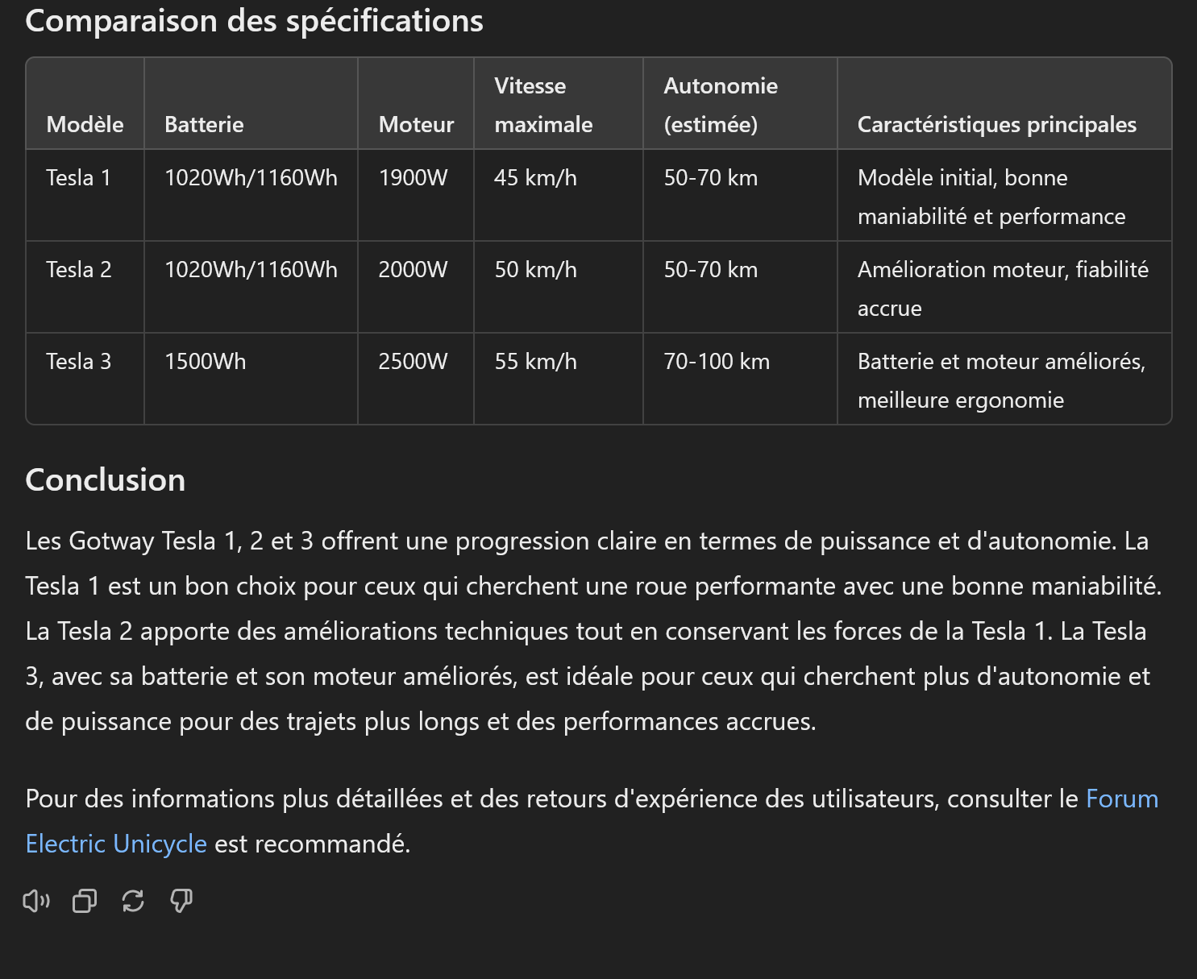
Task: Click the Autonomie (estimée) column header
Action: click(721, 105)
